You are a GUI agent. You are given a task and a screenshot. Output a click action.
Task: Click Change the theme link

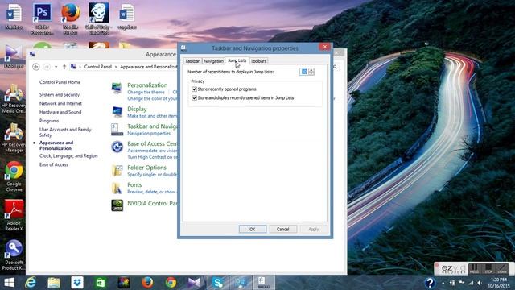tap(146, 93)
